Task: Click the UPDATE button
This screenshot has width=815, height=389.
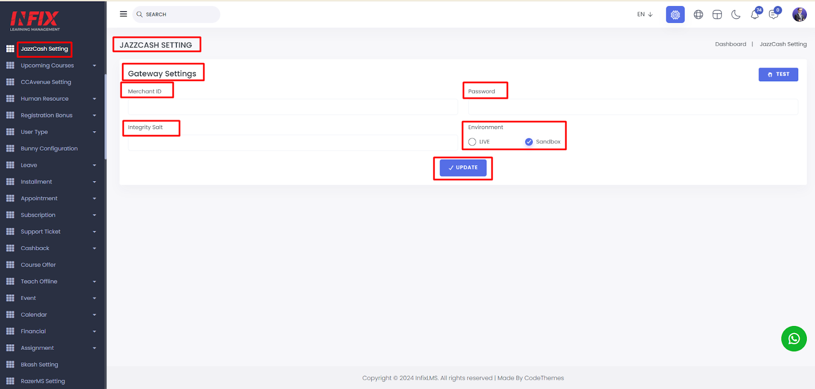Action: pyautogui.click(x=463, y=168)
